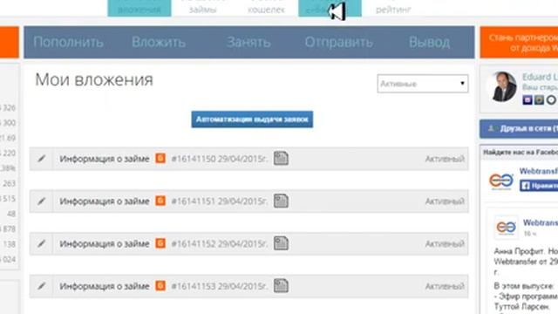Open Webtransfer link in Facebook widget
Image resolution: width=558 pixels, height=314 pixels.
[539, 171]
